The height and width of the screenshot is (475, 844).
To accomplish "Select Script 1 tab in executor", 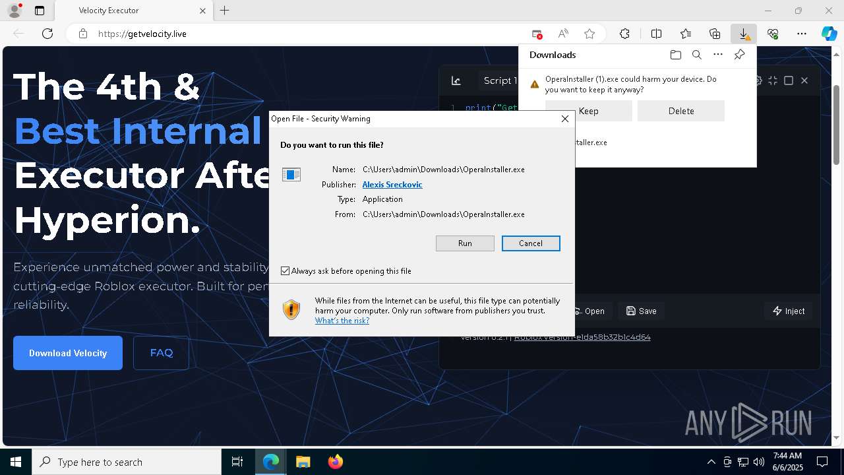I will point(500,80).
